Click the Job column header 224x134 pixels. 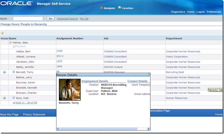coord(106,38)
